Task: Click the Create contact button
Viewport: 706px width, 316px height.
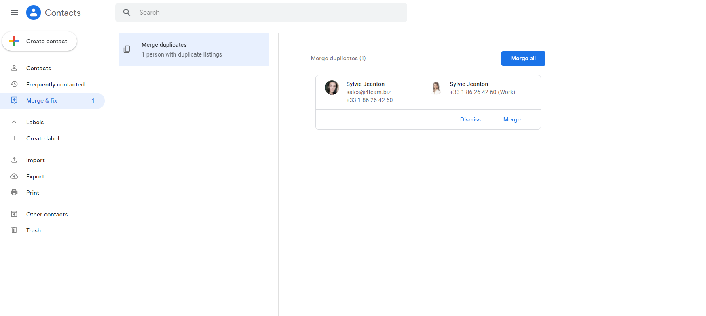Action: 39,41
